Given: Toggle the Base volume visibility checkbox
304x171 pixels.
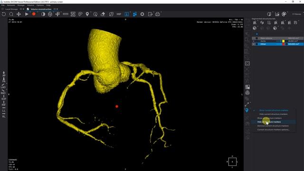Looking at the screenshot, I should [x=256, y=38].
